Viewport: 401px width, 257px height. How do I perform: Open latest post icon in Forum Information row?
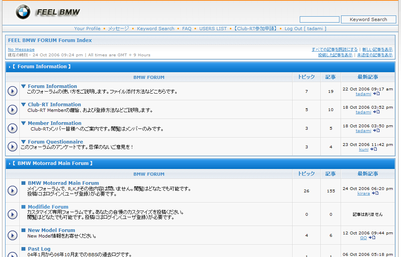(x=376, y=94)
